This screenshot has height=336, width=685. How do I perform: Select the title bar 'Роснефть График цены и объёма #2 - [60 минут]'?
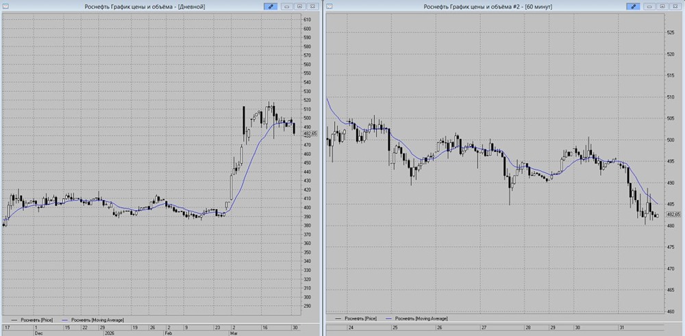[x=488, y=7]
